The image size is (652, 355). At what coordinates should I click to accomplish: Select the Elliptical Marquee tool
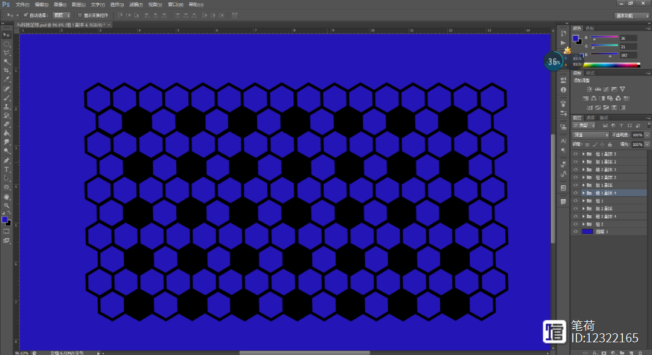[7, 44]
